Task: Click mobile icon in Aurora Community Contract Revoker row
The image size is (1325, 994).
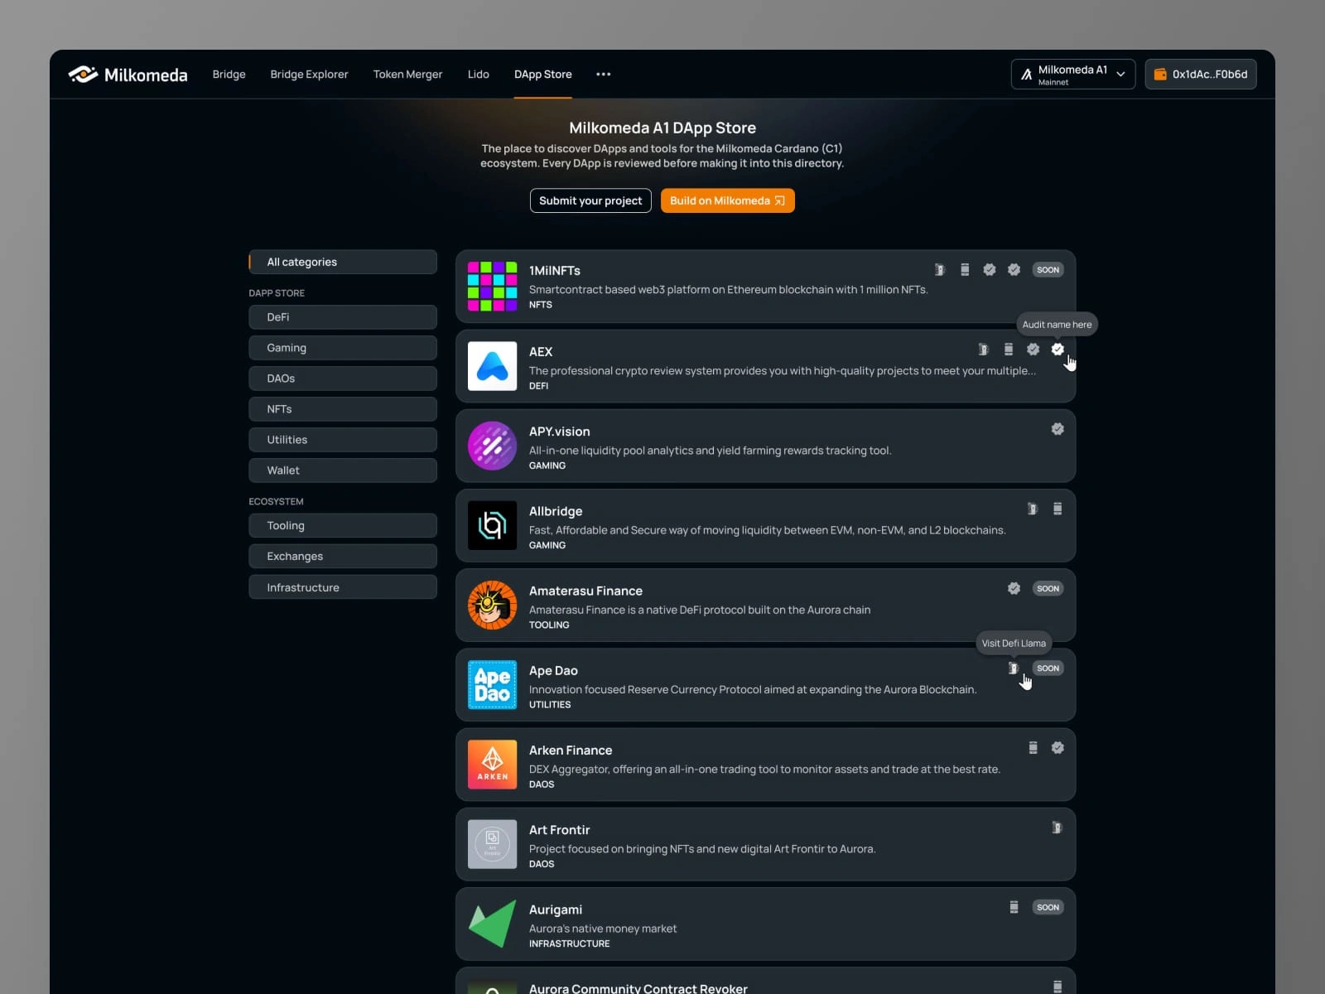Action: 1058,987
